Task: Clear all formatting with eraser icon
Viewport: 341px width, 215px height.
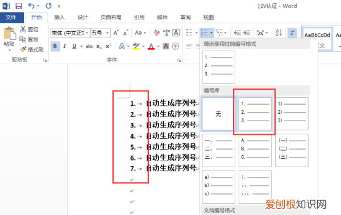Action: (x=157, y=33)
